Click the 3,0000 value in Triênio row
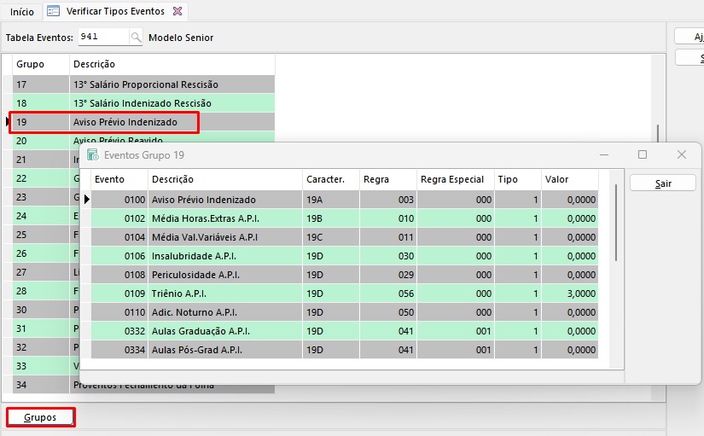Image resolution: width=704 pixels, height=436 pixels. pyautogui.click(x=570, y=294)
